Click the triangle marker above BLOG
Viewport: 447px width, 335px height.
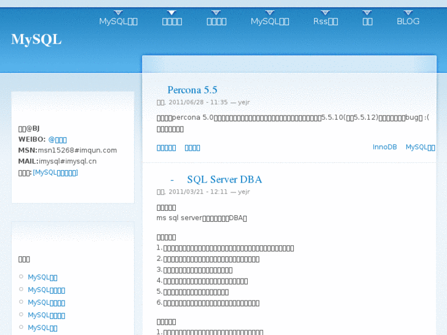click(408, 13)
